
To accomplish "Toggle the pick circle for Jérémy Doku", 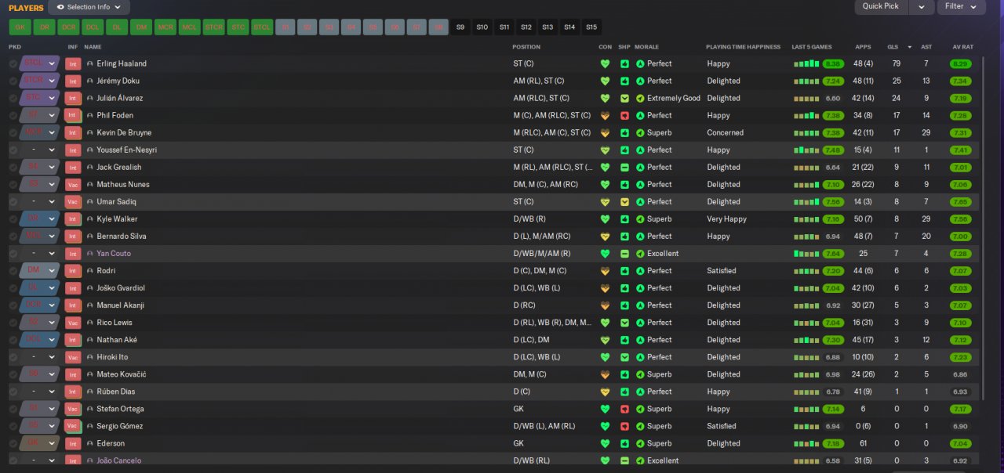I will 13,81.
